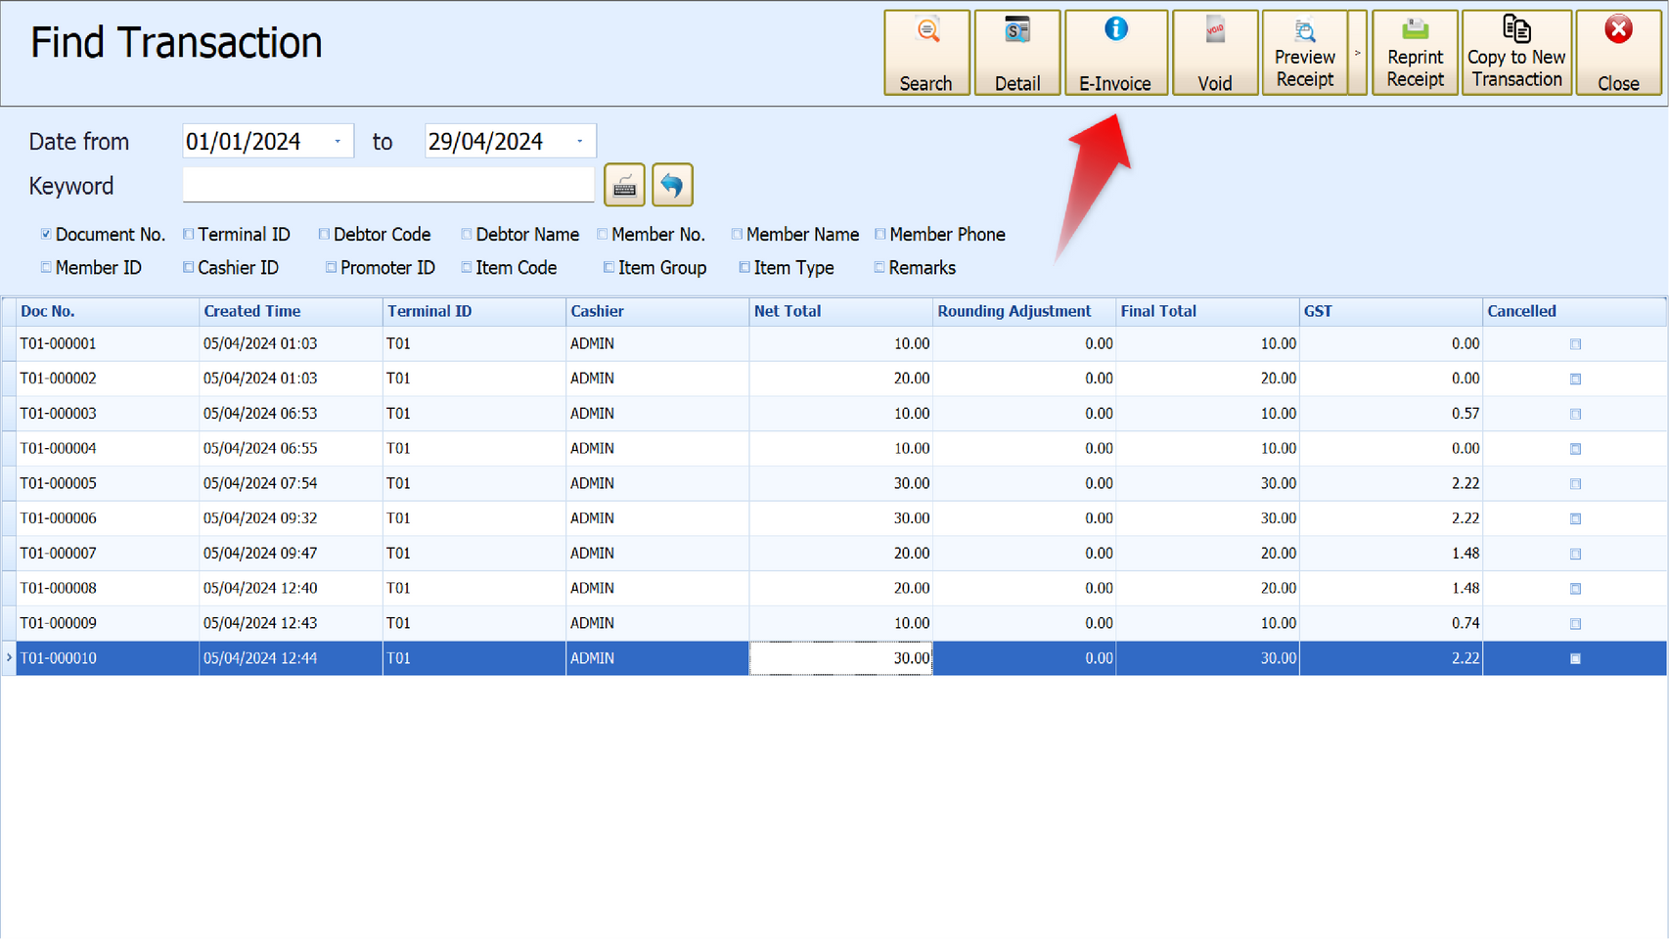Select row T01-000002
The image size is (1669, 939).
coord(834,379)
